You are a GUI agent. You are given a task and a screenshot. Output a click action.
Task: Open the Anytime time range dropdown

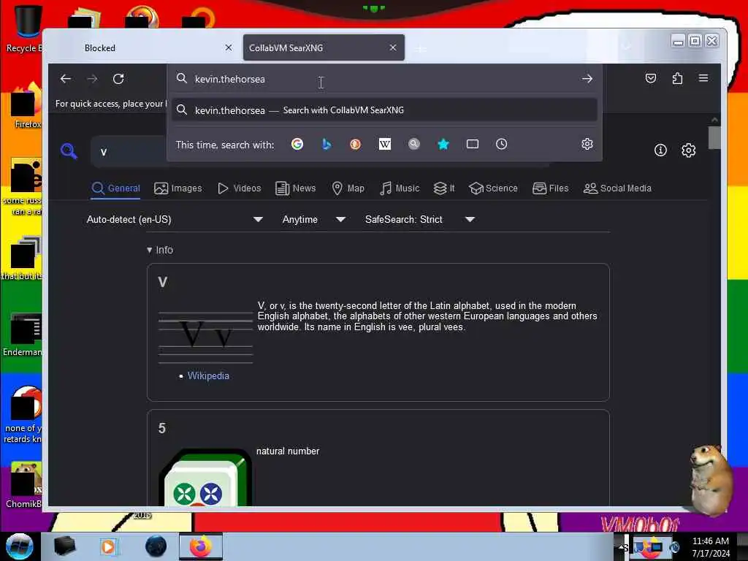[313, 219]
